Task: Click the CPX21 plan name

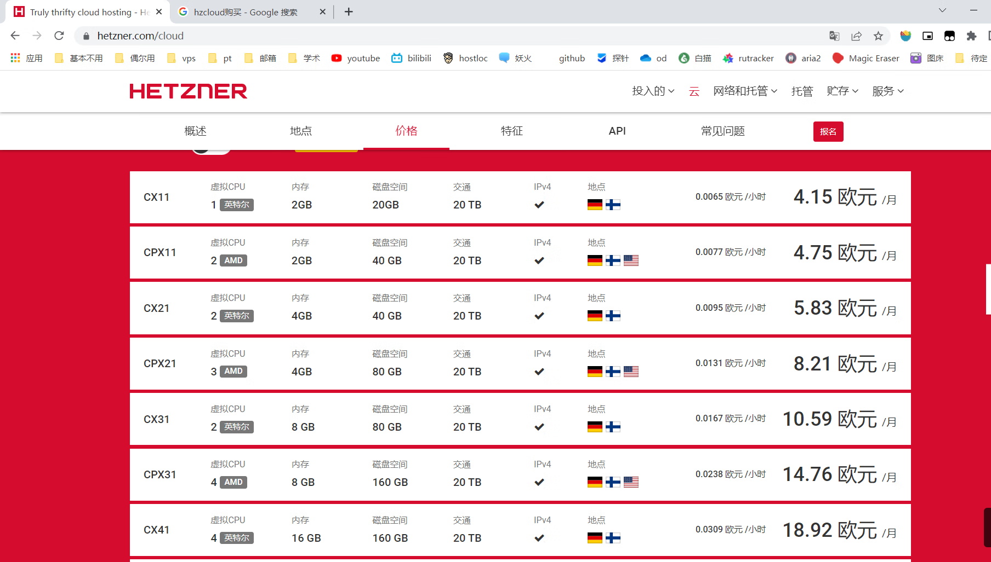Action: [x=160, y=363]
